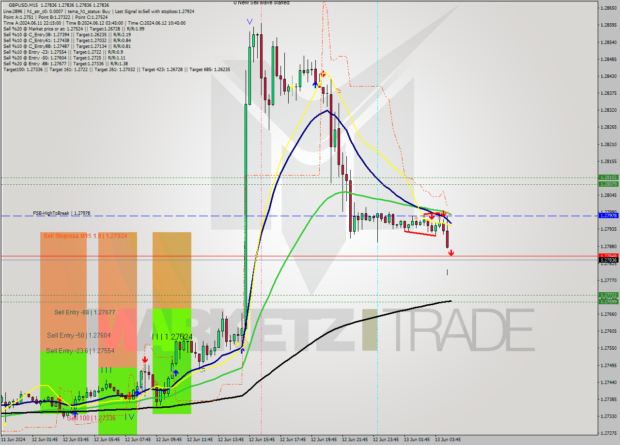Select the Sell Entry -50 | 1.27604 label
The width and height of the screenshot is (620, 445).
(79, 335)
